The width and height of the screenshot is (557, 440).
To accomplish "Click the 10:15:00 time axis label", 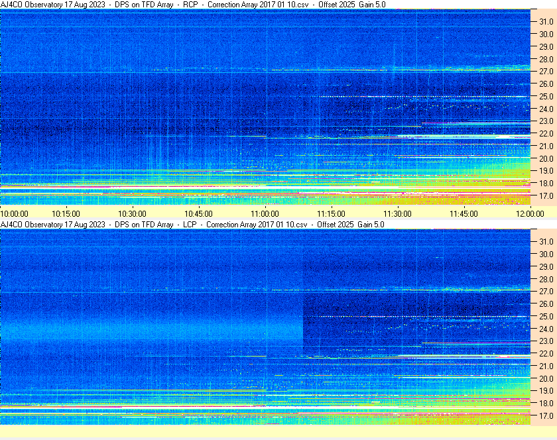I will coord(66,213).
